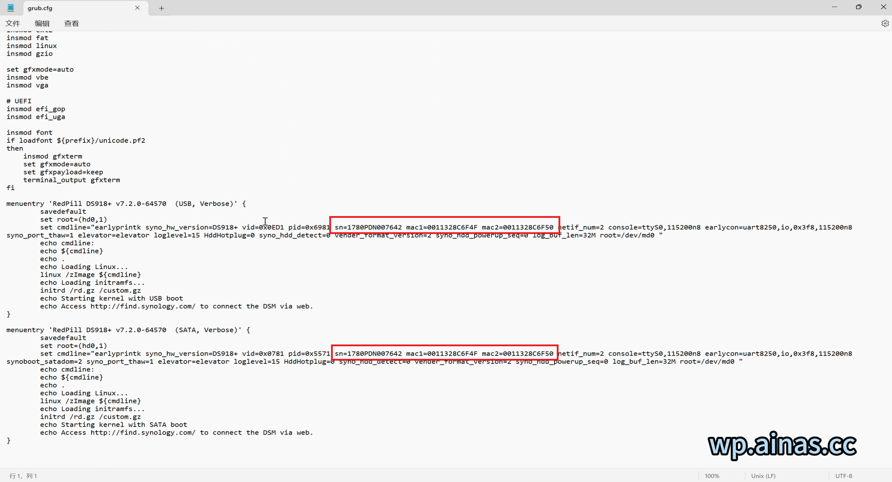Image resolution: width=892 pixels, height=482 pixels.
Task: Minimize the Notepad window
Action: click(x=834, y=7)
